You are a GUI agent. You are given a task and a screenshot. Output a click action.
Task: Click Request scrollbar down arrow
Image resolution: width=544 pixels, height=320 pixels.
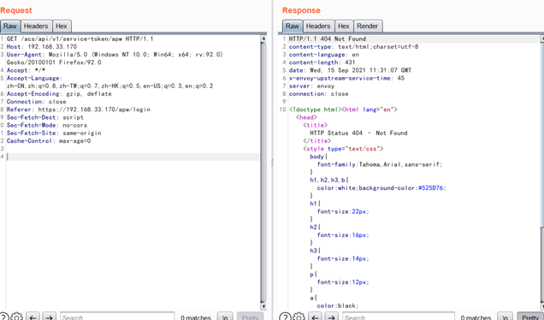[263, 306]
